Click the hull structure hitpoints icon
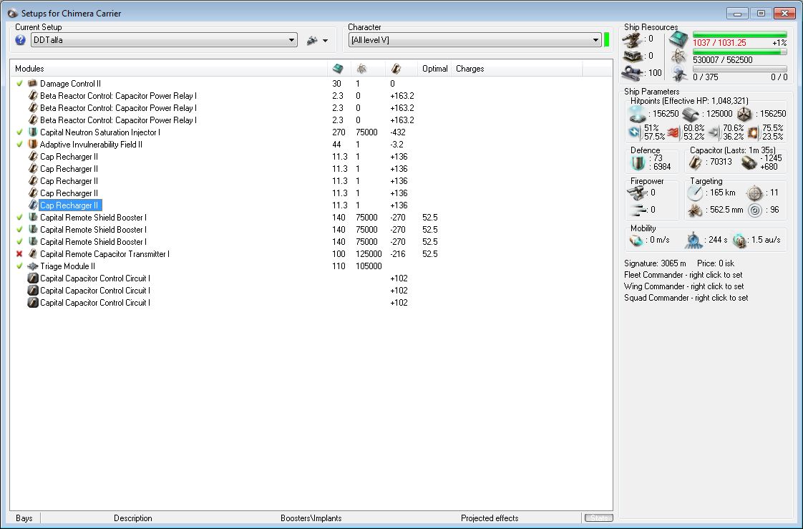 [x=744, y=115]
